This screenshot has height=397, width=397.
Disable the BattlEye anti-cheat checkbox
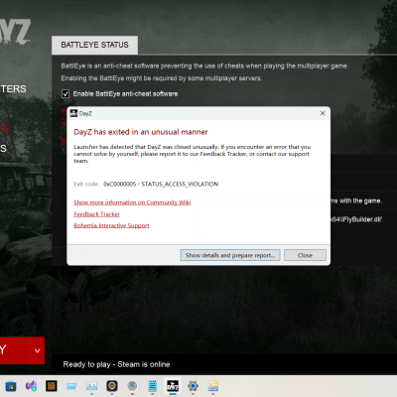point(66,94)
